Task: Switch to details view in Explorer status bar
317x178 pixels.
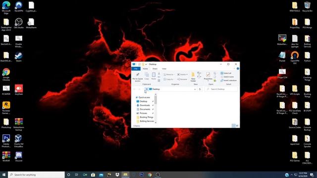Action: [233, 126]
